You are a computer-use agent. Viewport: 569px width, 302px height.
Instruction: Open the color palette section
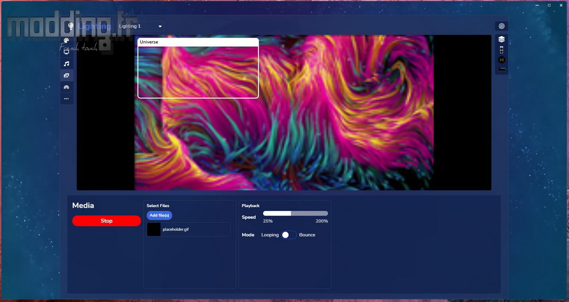67,41
